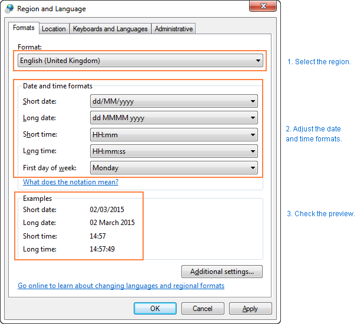Viewport: 361px width, 324px height.
Task: Click 'What does the notation mean?' link
Action: pyautogui.click(x=71, y=182)
